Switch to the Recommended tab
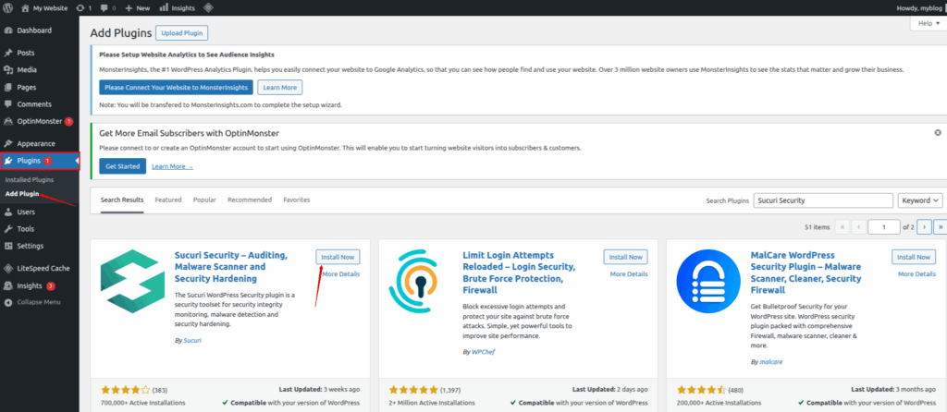The width and height of the screenshot is (947, 412). [x=250, y=200]
